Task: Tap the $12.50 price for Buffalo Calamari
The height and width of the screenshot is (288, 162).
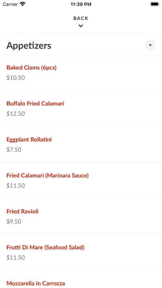Action: click(16, 114)
